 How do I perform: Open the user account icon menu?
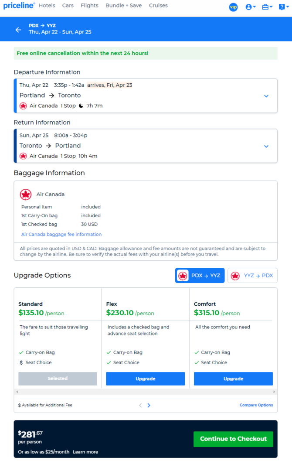[x=251, y=7]
